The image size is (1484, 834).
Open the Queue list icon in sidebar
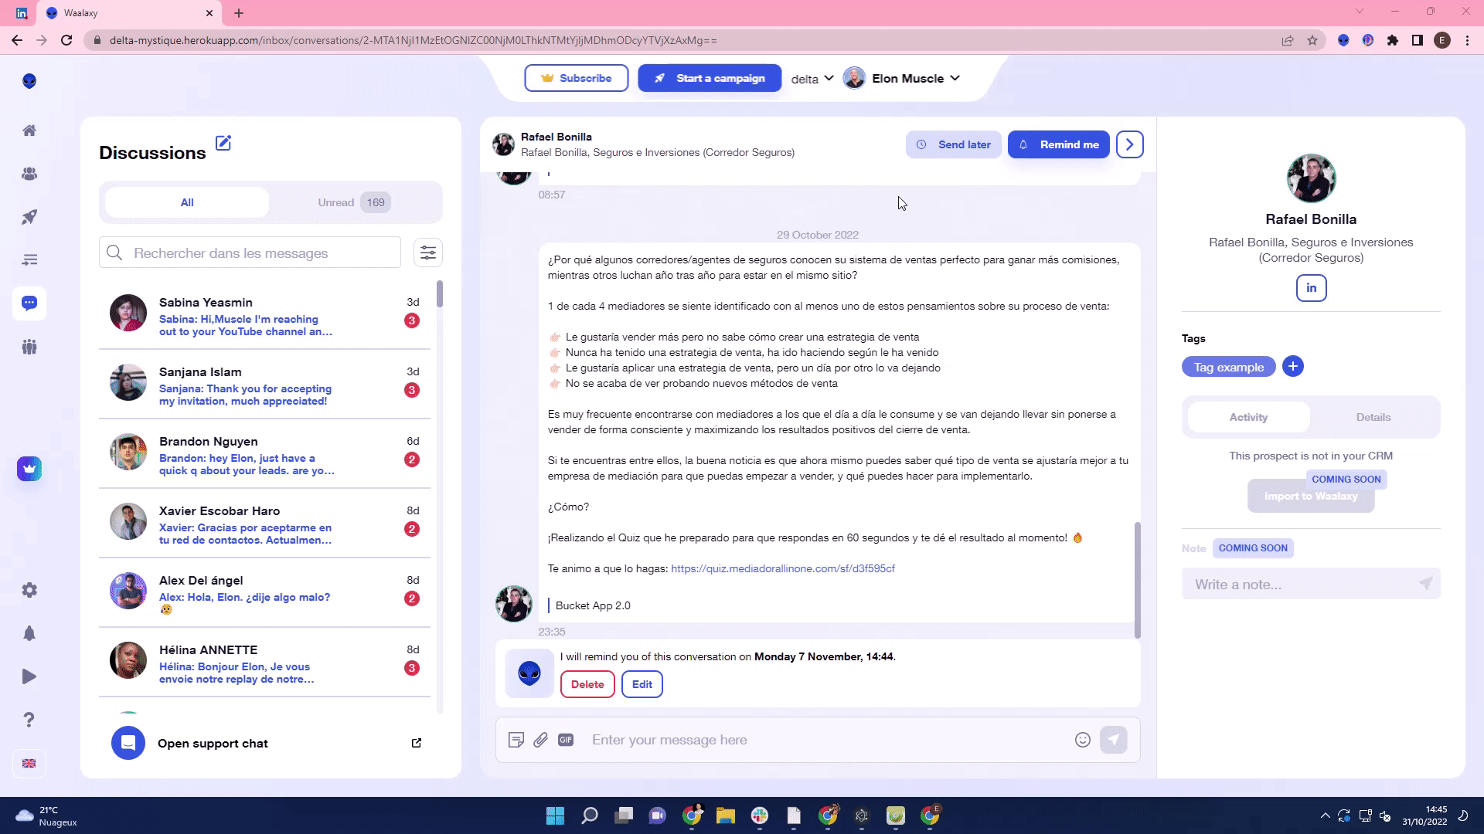(29, 260)
